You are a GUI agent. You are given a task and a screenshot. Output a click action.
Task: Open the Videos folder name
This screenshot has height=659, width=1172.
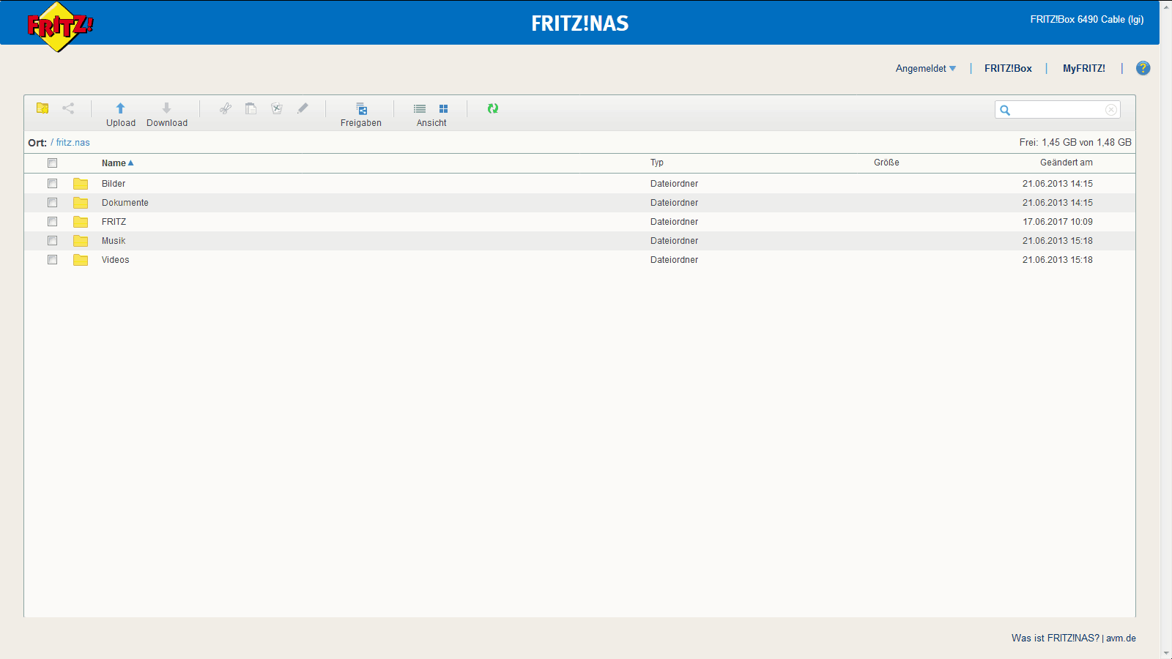(115, 260)
